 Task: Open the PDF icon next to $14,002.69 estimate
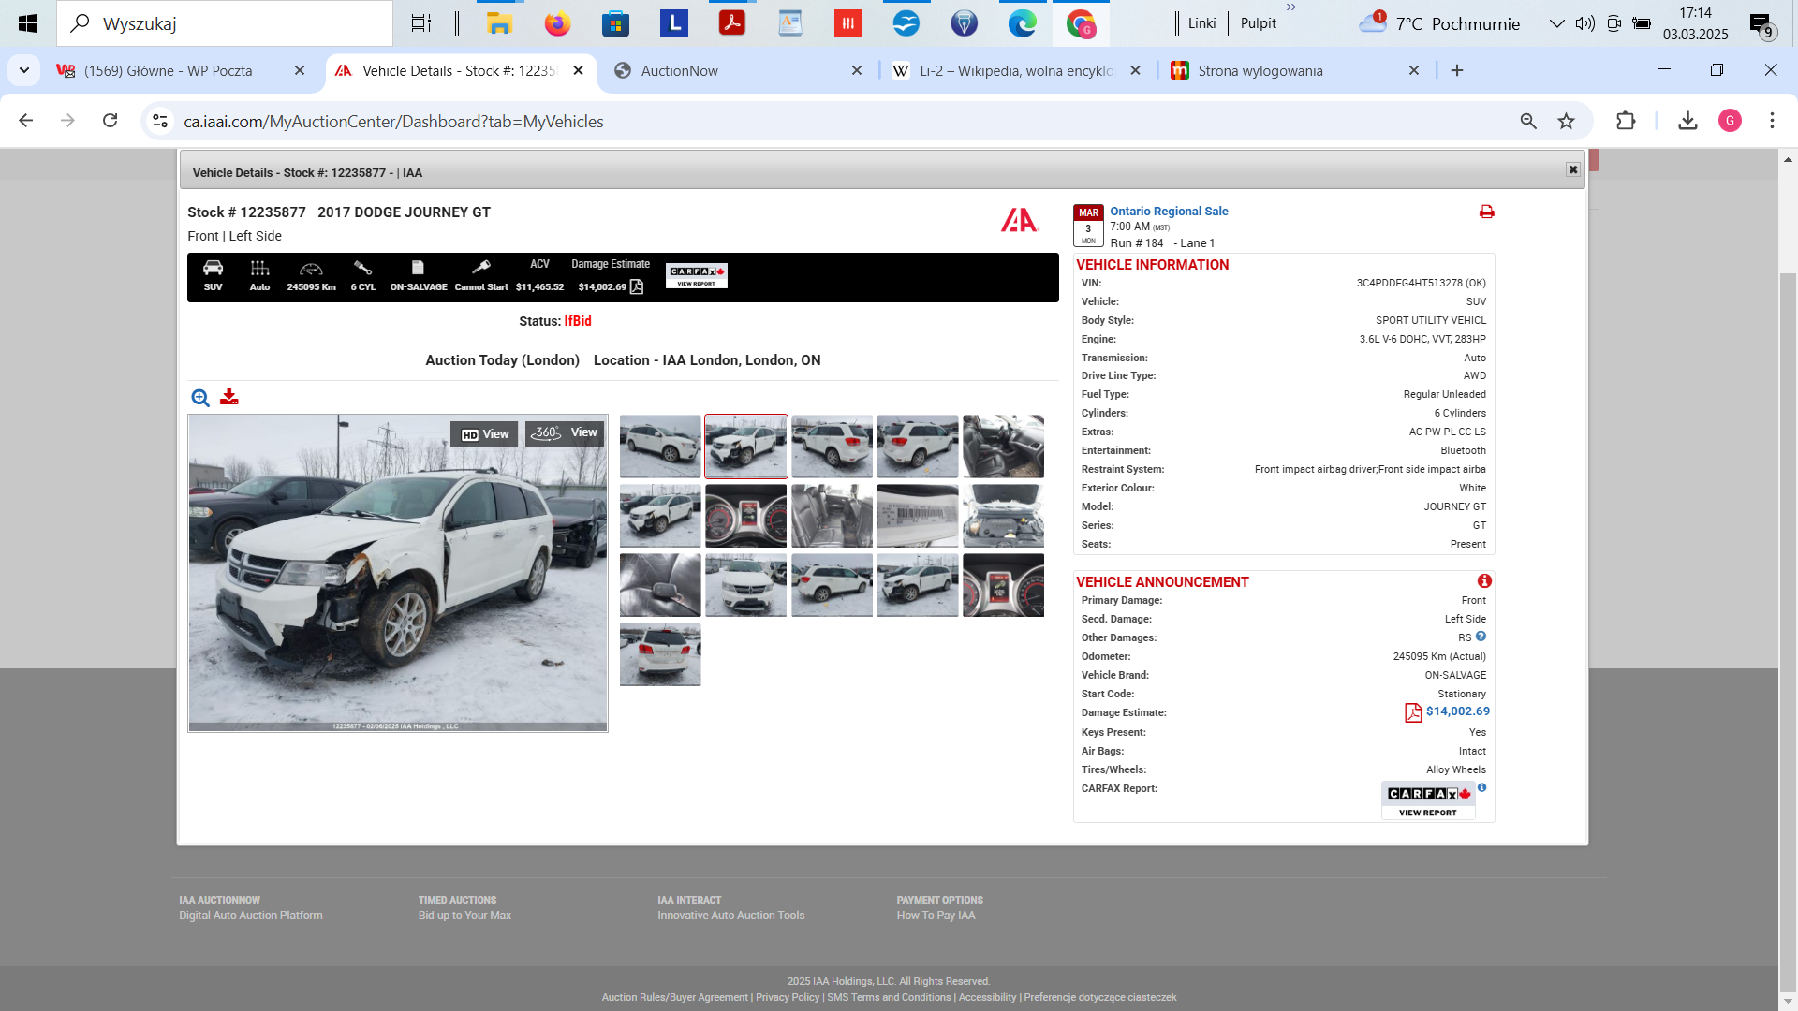tap(1413, 713)
